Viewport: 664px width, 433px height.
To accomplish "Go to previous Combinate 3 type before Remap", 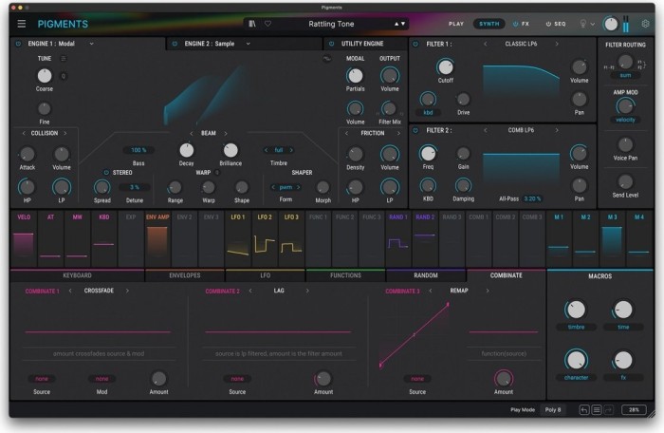I will tap(431, 291).
